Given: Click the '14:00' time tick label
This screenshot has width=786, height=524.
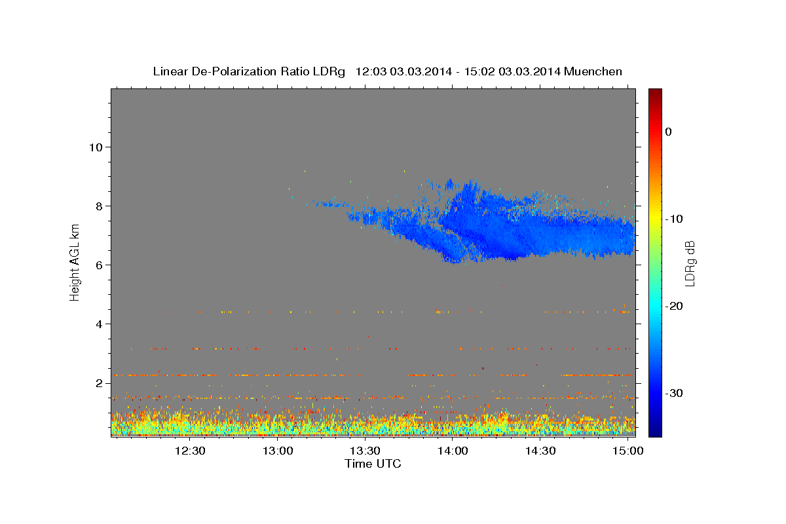Looking at the screenshot, I should point(453,451).
